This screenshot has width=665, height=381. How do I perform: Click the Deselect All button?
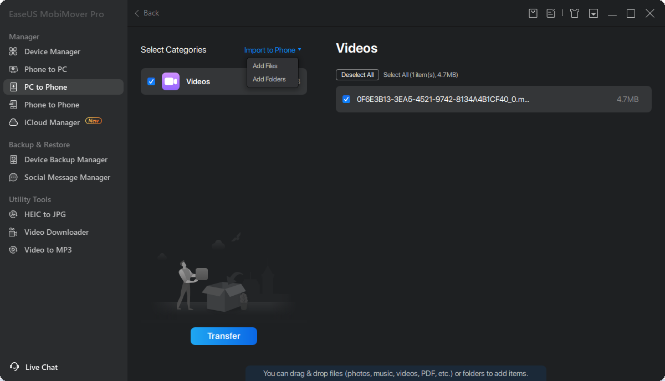(x=357, y=75)
